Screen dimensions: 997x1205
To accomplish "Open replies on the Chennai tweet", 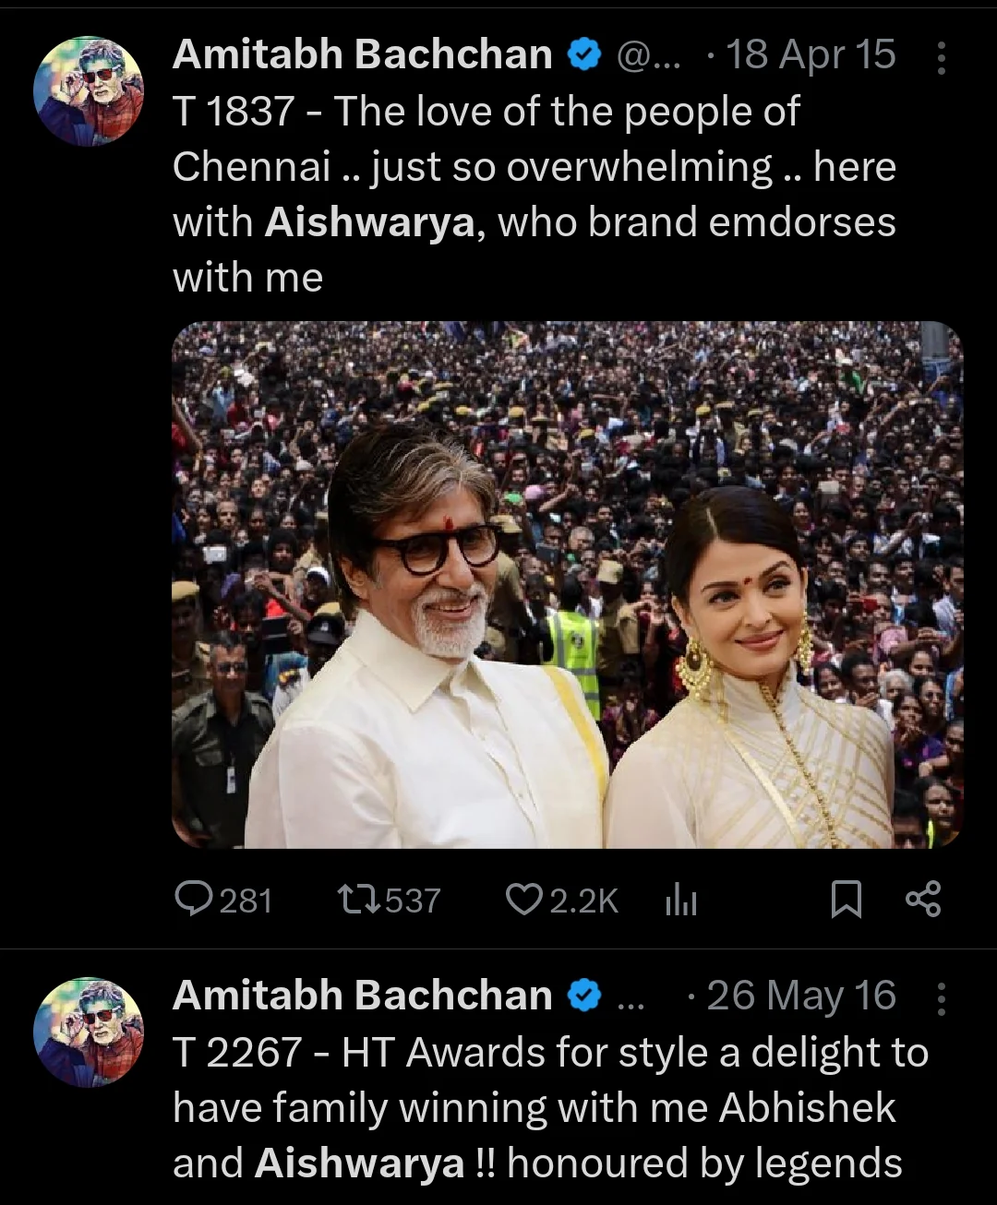I will click(x=194, y=899).
